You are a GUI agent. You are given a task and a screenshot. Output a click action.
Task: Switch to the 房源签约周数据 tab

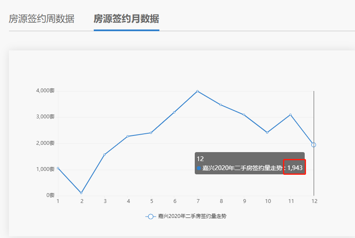tap(41, 19)
